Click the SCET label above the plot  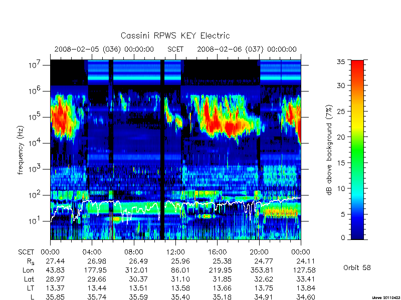[175, 49]
